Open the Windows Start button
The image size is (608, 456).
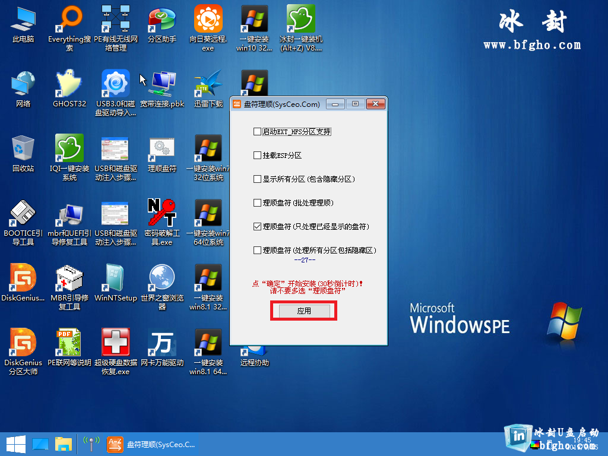coord(16,444)
